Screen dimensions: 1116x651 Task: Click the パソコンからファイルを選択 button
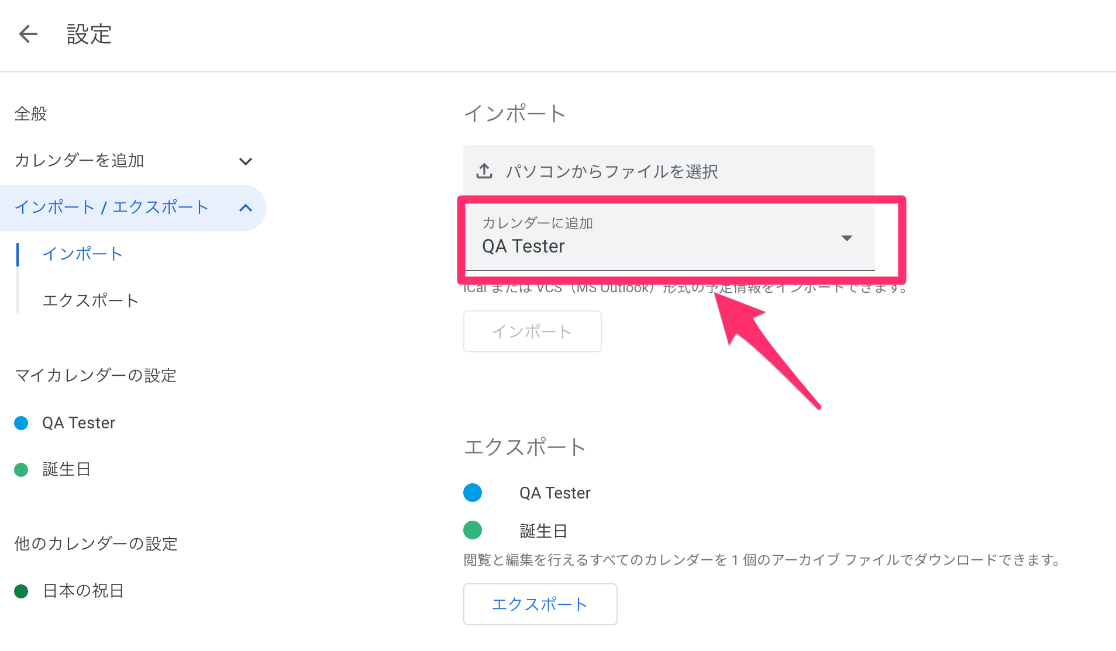(x=612, y=171)
